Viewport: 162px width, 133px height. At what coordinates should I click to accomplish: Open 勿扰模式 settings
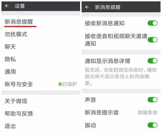(41, 34)
